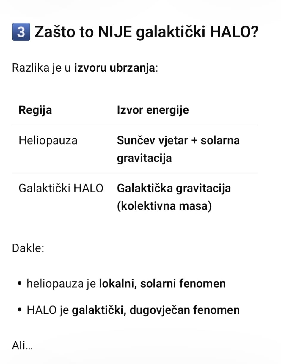Click the 'Galaktička gravitacija' cell text
The width and height of the screenshot is (281, 364).
(x=174, y=188)
